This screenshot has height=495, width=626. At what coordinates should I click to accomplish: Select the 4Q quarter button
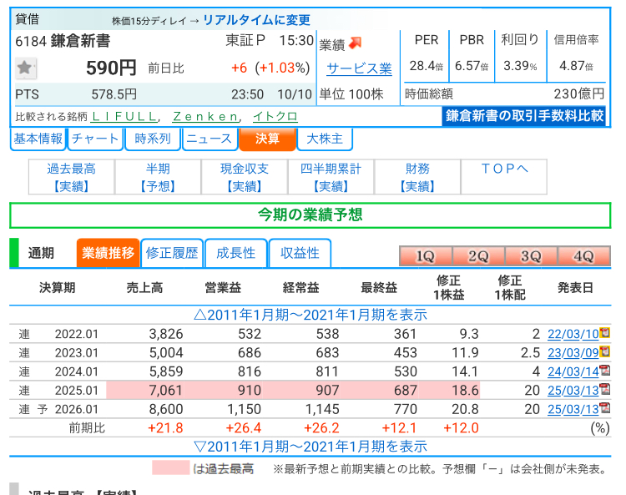point(583,256)
